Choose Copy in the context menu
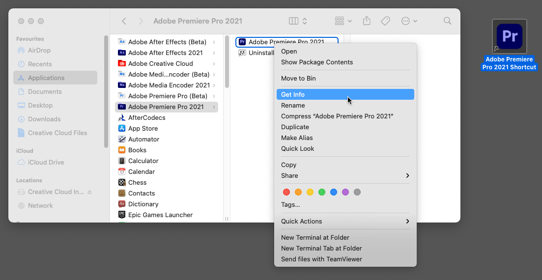Viewport: 542px width, 280px height. coord(345,165)
